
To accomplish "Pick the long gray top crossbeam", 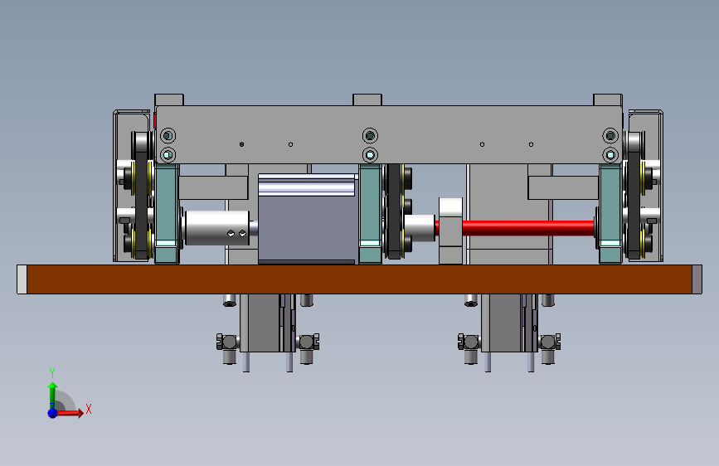I will point(389,134).
